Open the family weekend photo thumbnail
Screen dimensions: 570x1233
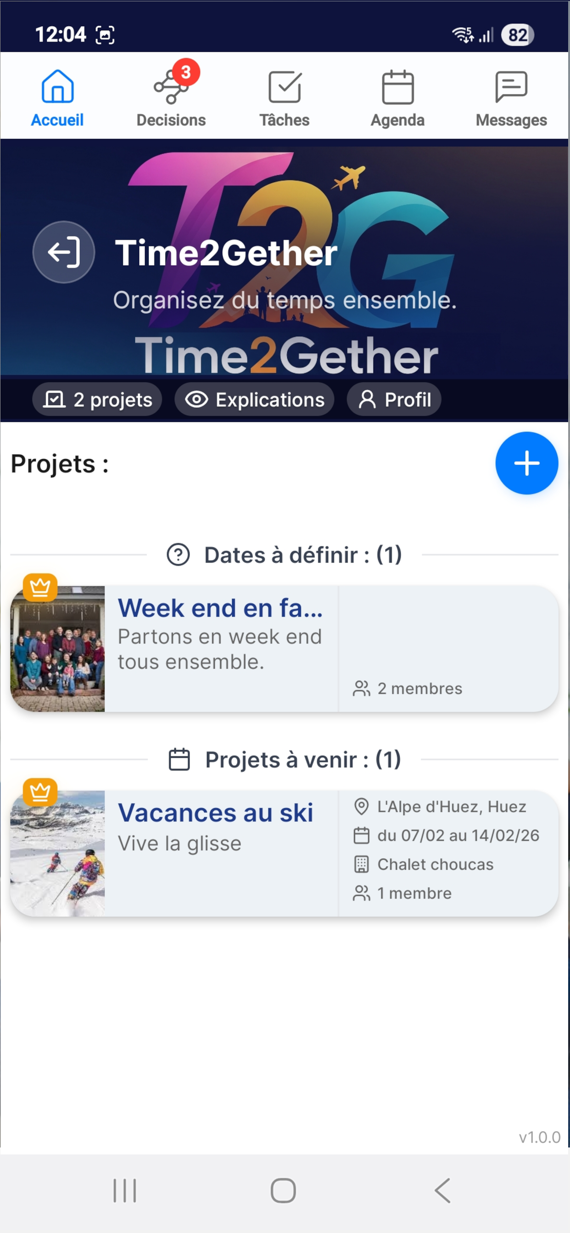58,649
